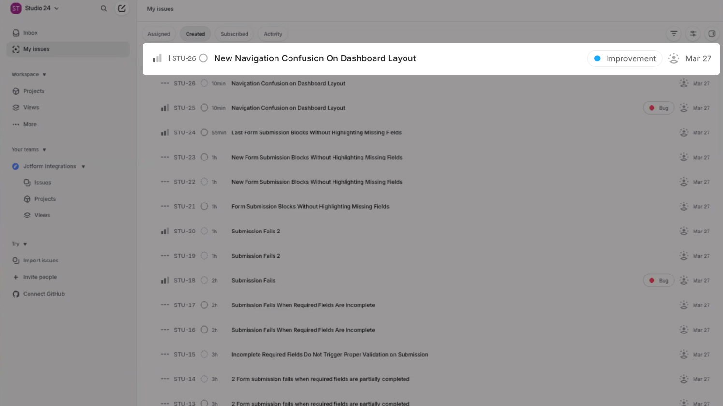Toggle the right side panel icon
723x406 pixels.
(711, 34)
